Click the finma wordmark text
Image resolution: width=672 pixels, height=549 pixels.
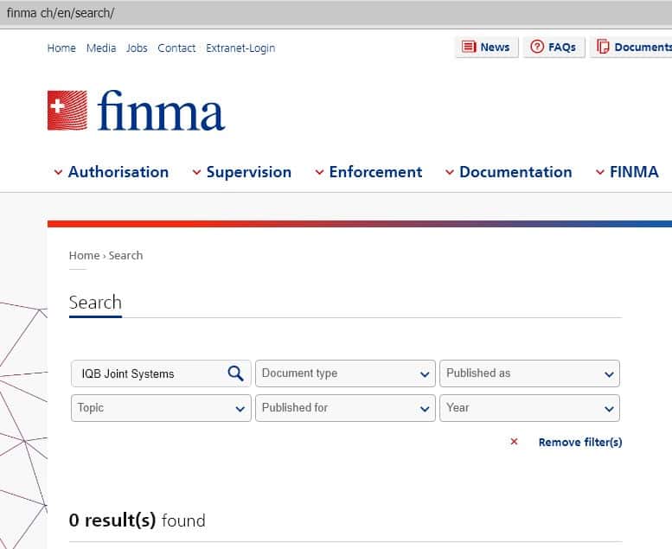pyautogui.click(x=161, y=110)
